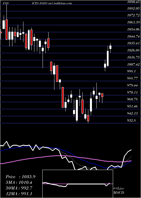The width and height of the screenshot is (141, 198).
Task: Click the 932.8 price axis label
Action: click(131, 120)
